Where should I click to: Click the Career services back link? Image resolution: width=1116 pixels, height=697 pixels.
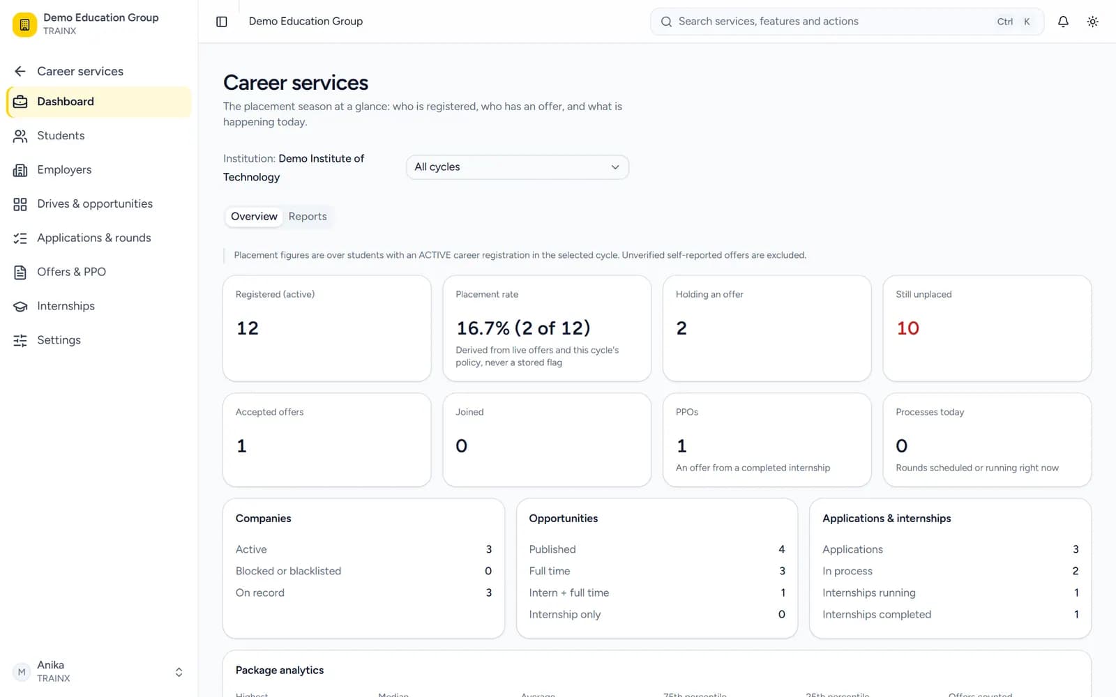(80, 71)
